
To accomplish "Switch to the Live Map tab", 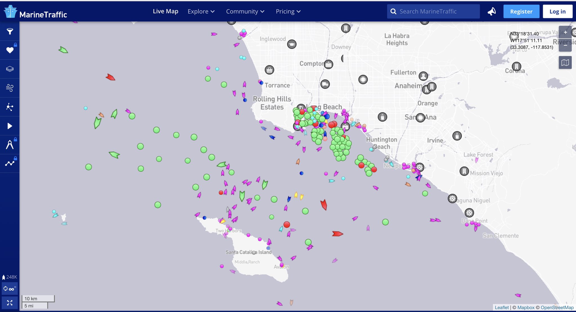I will pos(165,11).
